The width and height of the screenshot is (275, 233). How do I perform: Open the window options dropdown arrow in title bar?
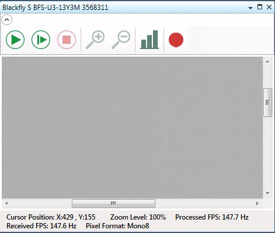(x=250, y=8)
